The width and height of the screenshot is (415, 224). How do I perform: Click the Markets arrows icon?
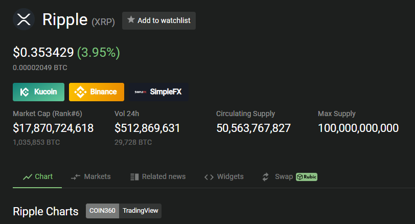(x=76, y=177)
